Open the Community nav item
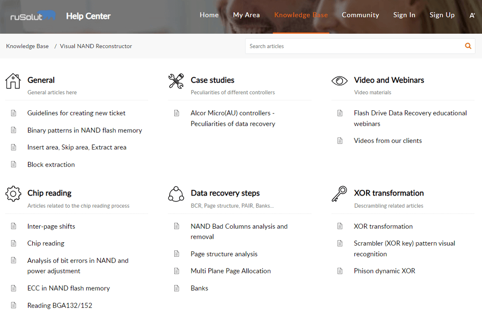The image size is (482, 321). pos(360,15)
